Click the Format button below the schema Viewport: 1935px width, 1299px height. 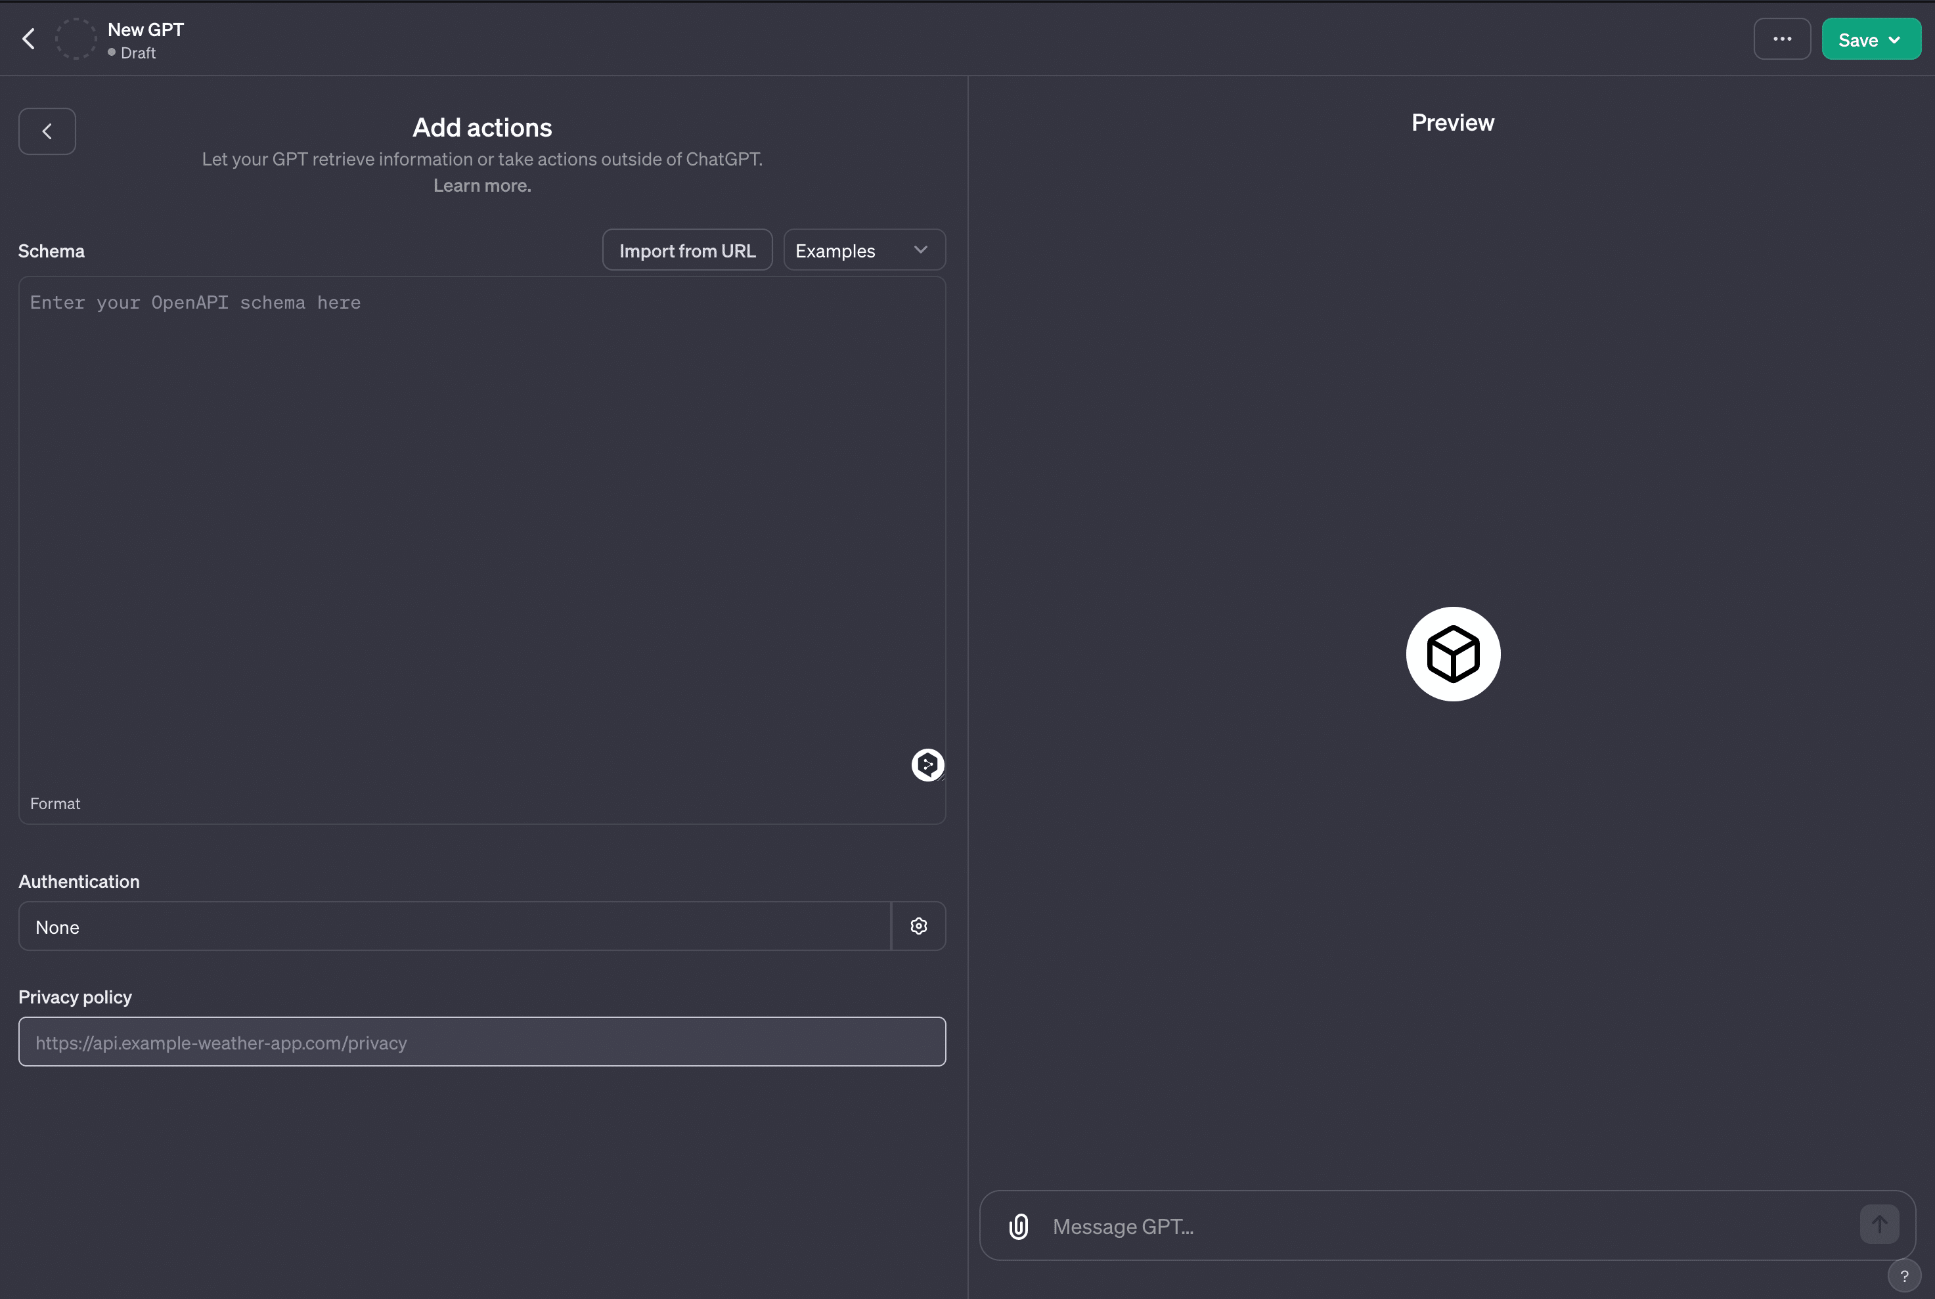coord(55,804)
